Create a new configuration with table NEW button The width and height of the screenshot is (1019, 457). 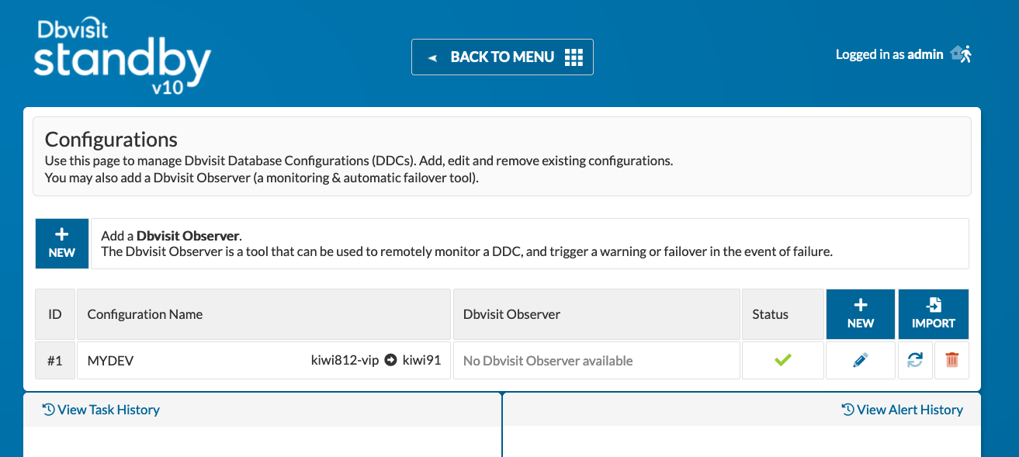coord(861,314)
